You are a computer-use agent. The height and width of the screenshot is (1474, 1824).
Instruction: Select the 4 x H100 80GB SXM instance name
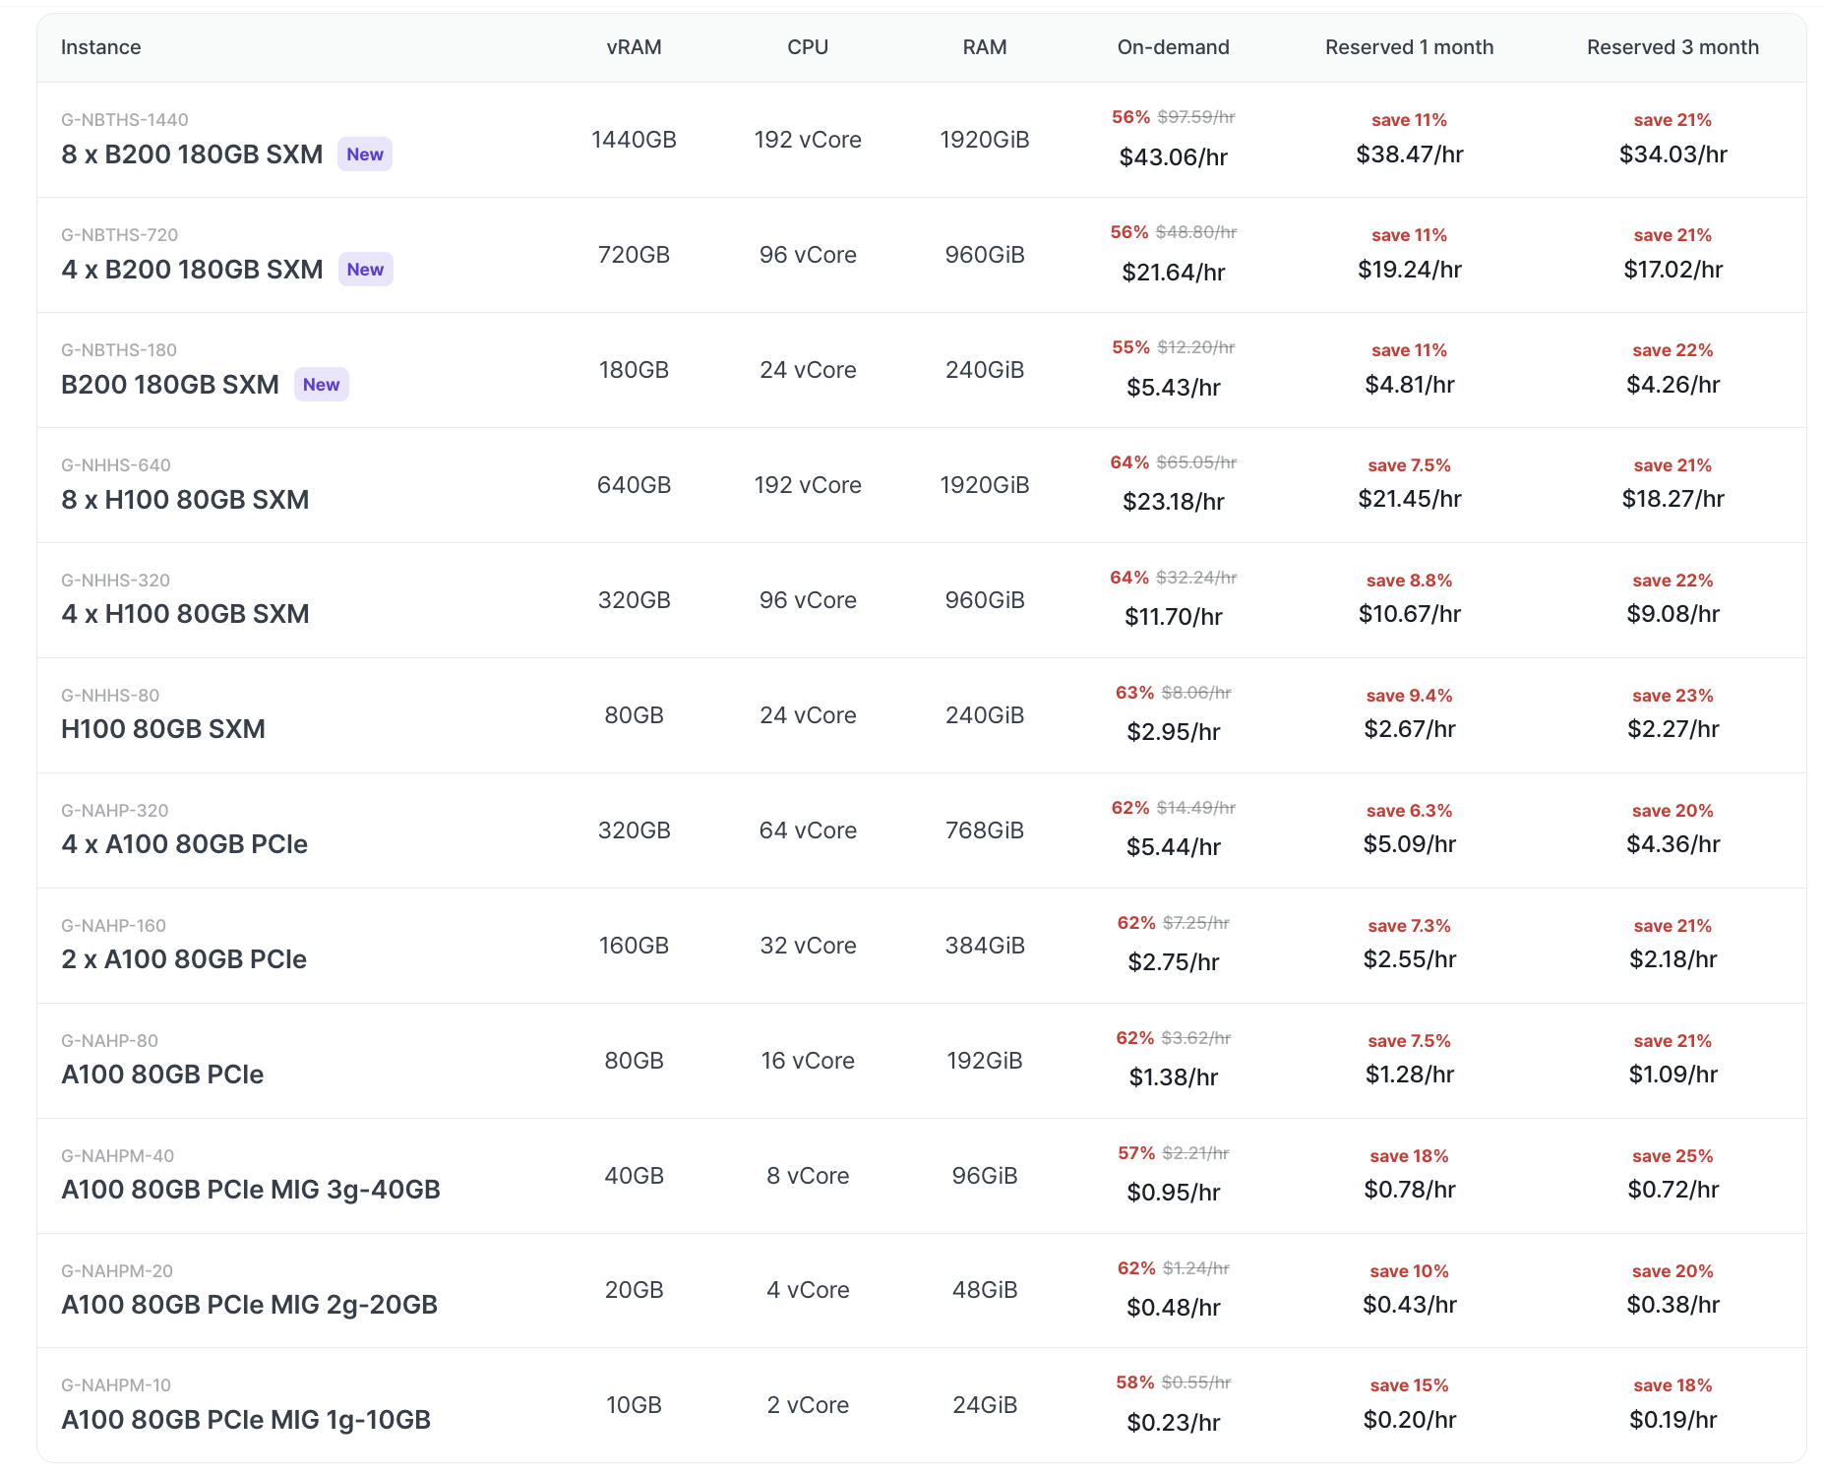tap(185, 614)
